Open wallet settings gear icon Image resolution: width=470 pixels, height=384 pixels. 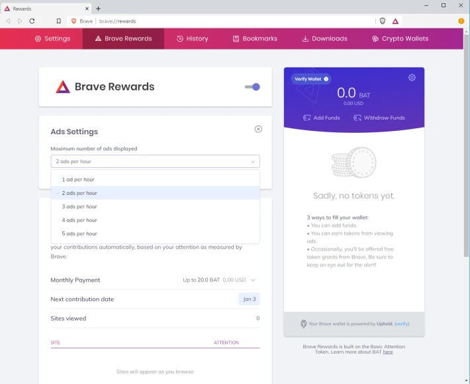pyautogui.click(x=412, y=77)
